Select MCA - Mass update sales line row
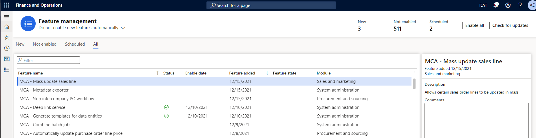The image size is (536, 138). coord(214,81)
